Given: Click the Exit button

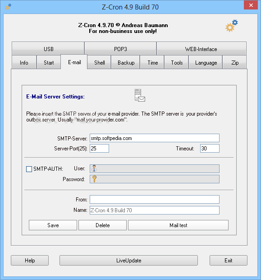Looking at the screenshot, I should click(229, 261).
